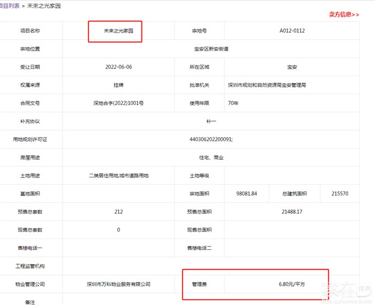This screenshot has height=305, width=375.
Task: Click the parcel area value 98081.84
Action: pyautogui.click(x=246, y=194)
